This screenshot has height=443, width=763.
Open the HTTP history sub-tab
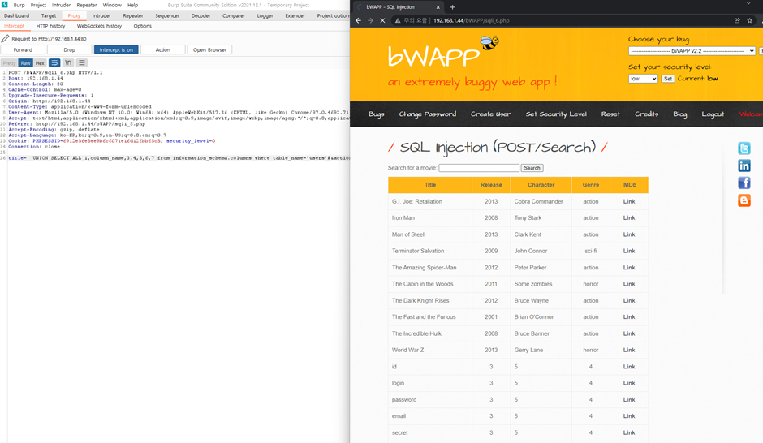coord(50,26)
